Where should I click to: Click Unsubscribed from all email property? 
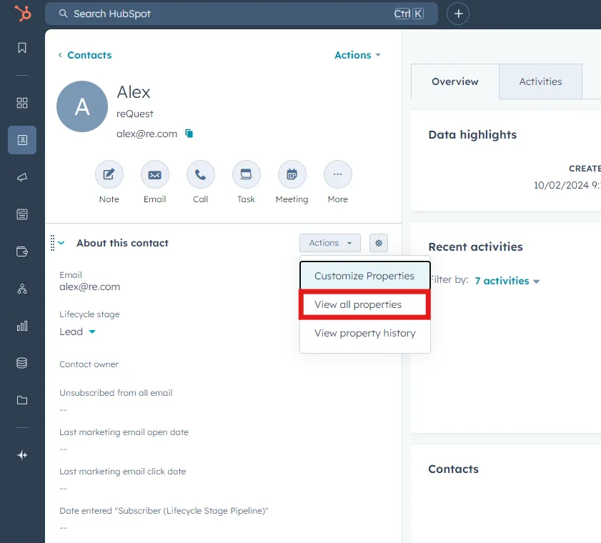coord(116,393)
